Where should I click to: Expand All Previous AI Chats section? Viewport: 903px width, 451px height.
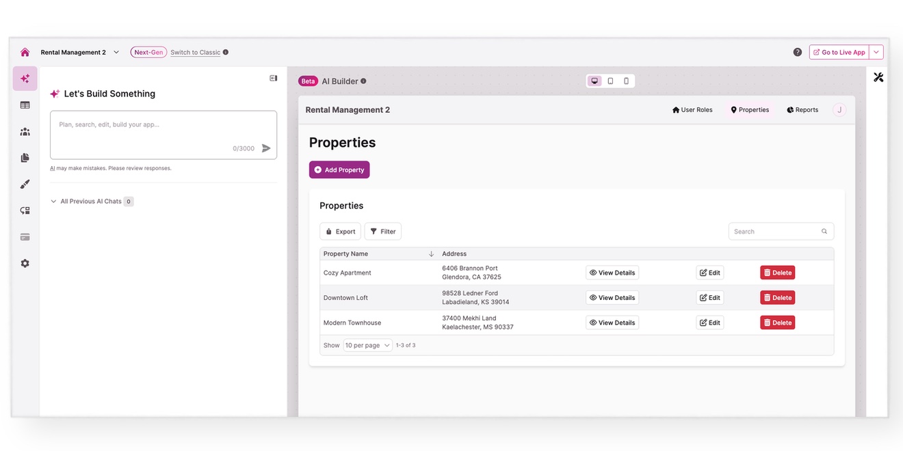pyautogui.click(x=53, y=202)
